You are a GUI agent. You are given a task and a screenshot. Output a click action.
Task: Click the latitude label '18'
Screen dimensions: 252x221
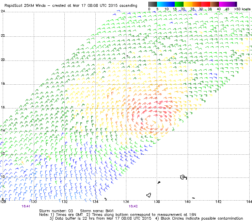(3, 84)
